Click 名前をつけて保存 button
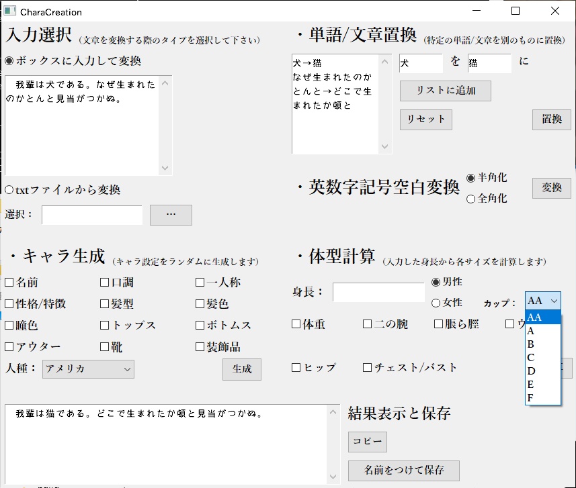This screenshot has width=576, height=488. tap(404, 471)
